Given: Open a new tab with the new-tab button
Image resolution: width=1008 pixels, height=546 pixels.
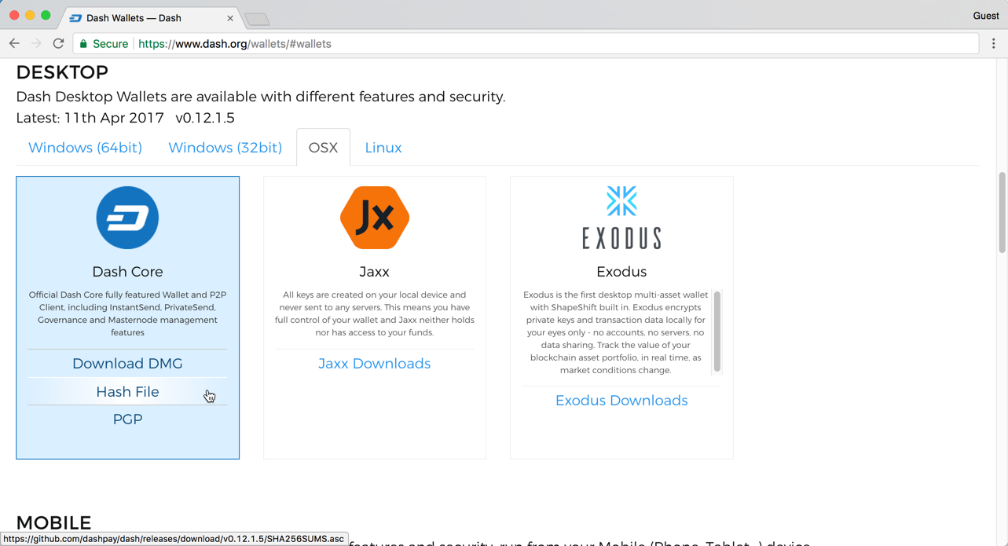Looking at the screenshot, I should tap(257, 19).
